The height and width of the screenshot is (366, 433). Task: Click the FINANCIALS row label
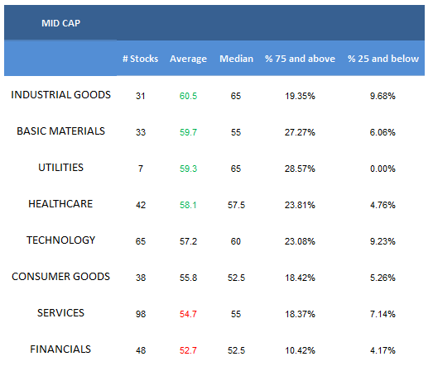60,349
